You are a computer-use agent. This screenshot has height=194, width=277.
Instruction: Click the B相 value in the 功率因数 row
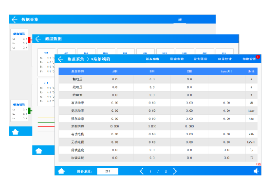tap(152, 126)
